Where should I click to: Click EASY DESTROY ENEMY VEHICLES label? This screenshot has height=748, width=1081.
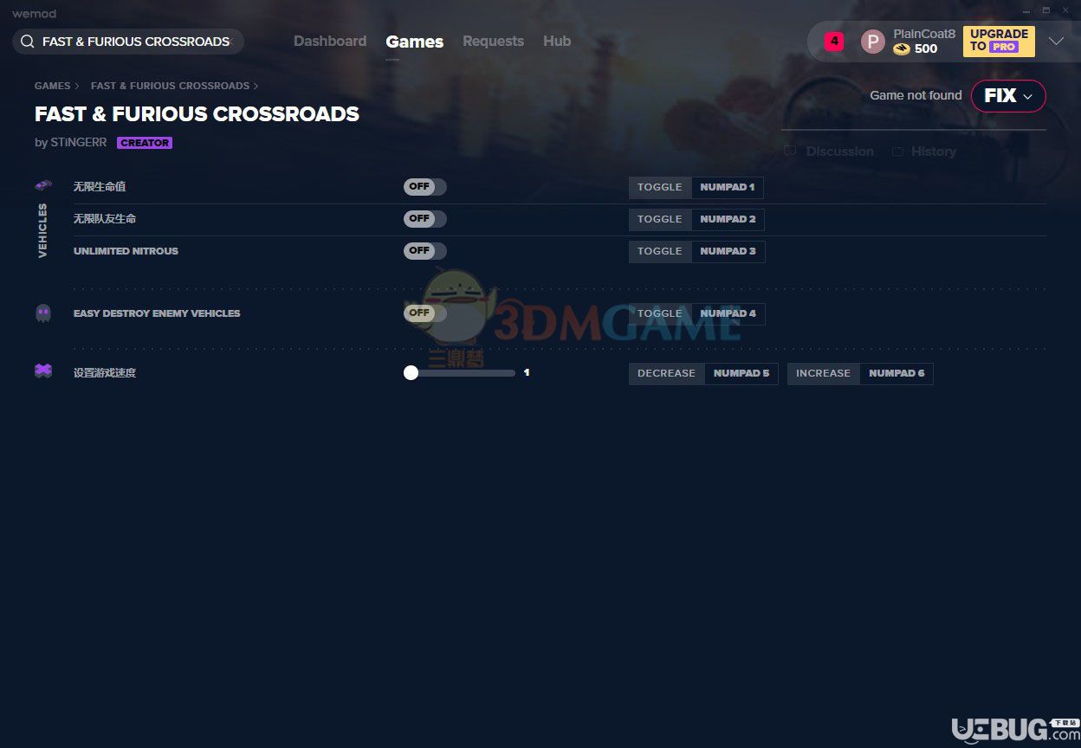click(157, 313)
